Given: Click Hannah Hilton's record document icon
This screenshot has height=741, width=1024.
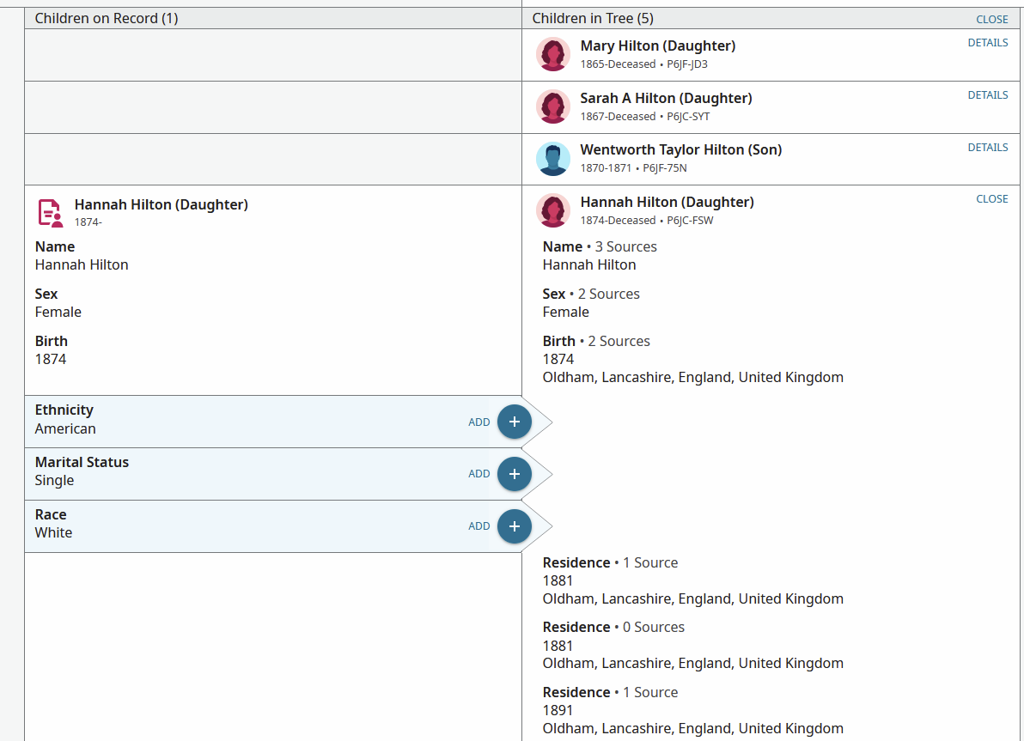Looking at the screenshot, I should [x=51, y=213].
